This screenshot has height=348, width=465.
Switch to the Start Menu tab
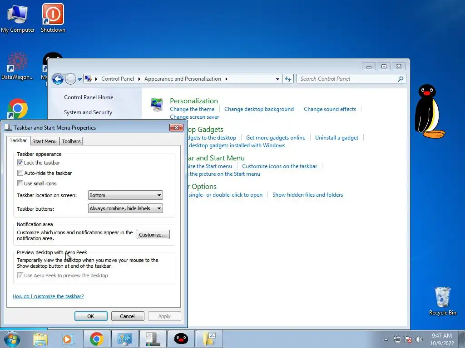click(x=45, y=141)
